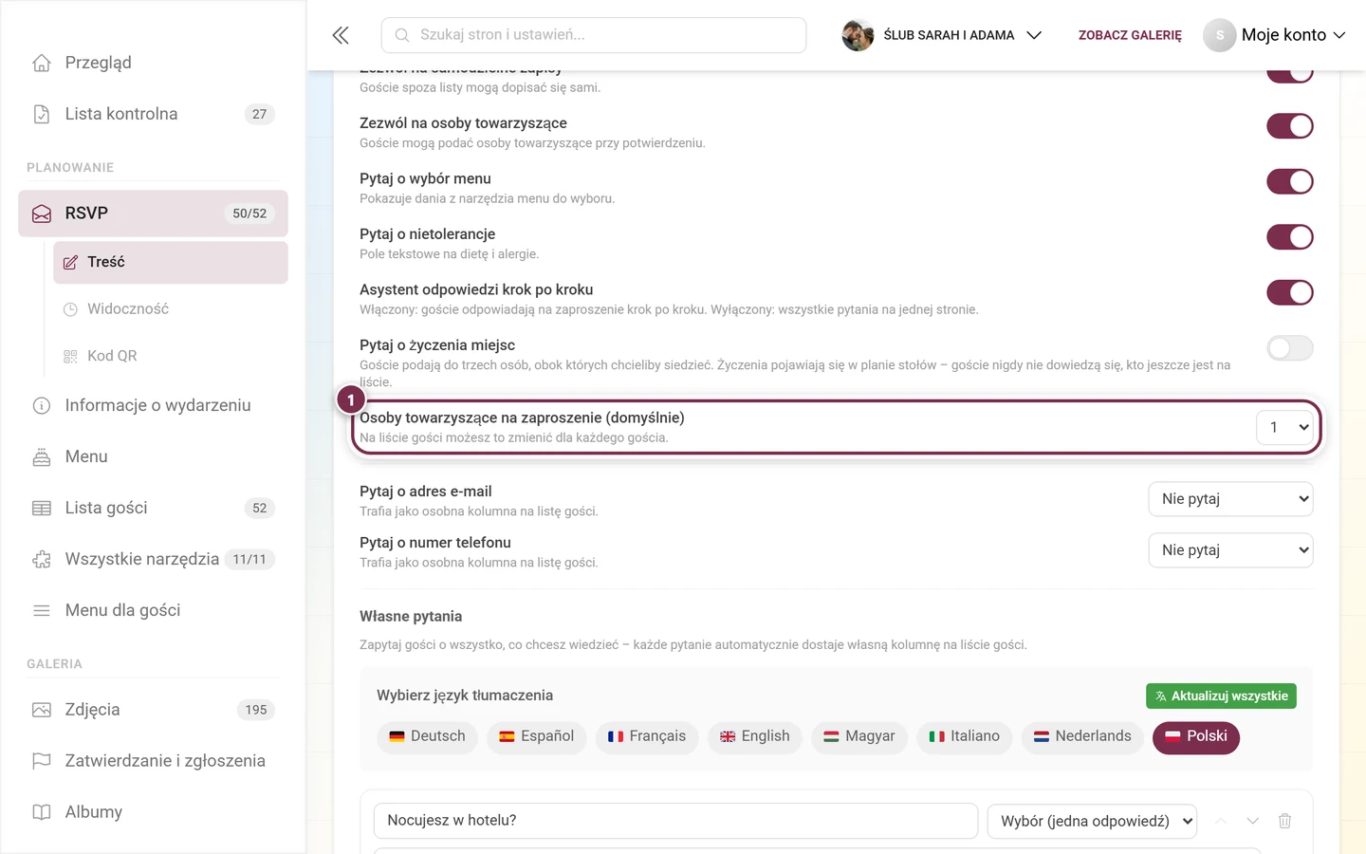Click the Menu cake icon in sidebar

(42, 456)
